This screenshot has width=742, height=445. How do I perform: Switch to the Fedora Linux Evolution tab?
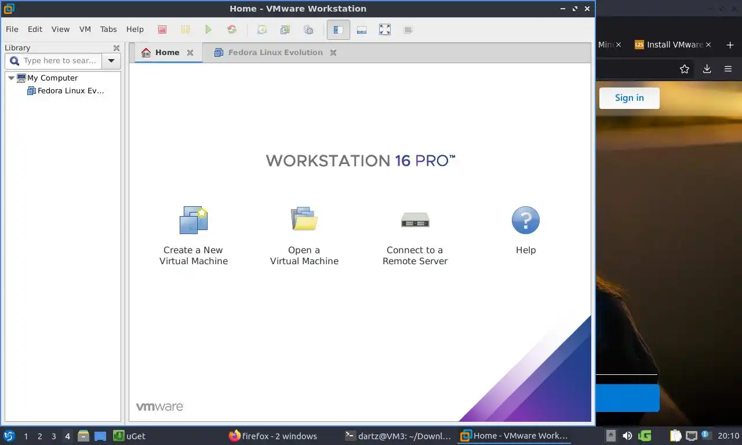[x=275, y=52]
